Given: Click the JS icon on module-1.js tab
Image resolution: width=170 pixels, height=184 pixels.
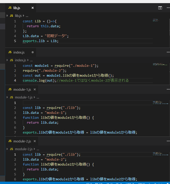Looking at the screenshot, I should point(10,89).
